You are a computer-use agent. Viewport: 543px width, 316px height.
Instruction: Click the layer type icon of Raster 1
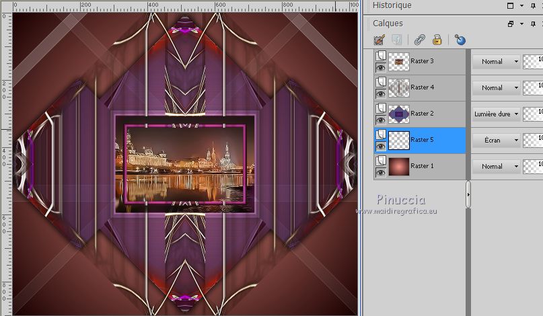[x=381, y=161]
